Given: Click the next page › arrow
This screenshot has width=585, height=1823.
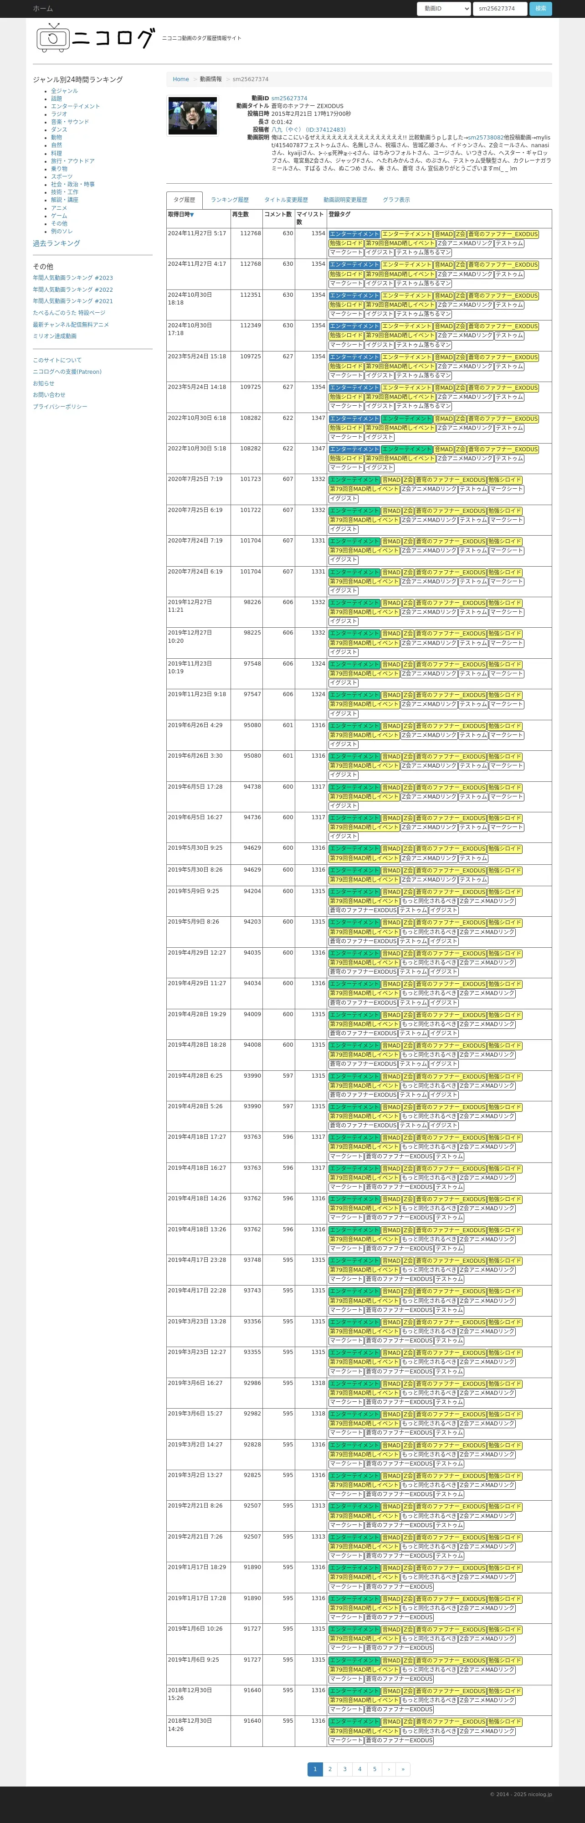Looking at the screenshot, I should [388, 1769].
